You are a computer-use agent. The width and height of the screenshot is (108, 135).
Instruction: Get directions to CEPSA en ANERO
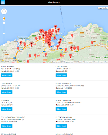[x=61, y=75]
